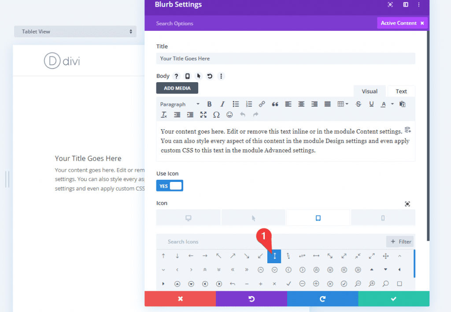Toggle Blurb Settings modal fullscreen
This screenshot has width=451, height=312.
(x=390, y=4)
